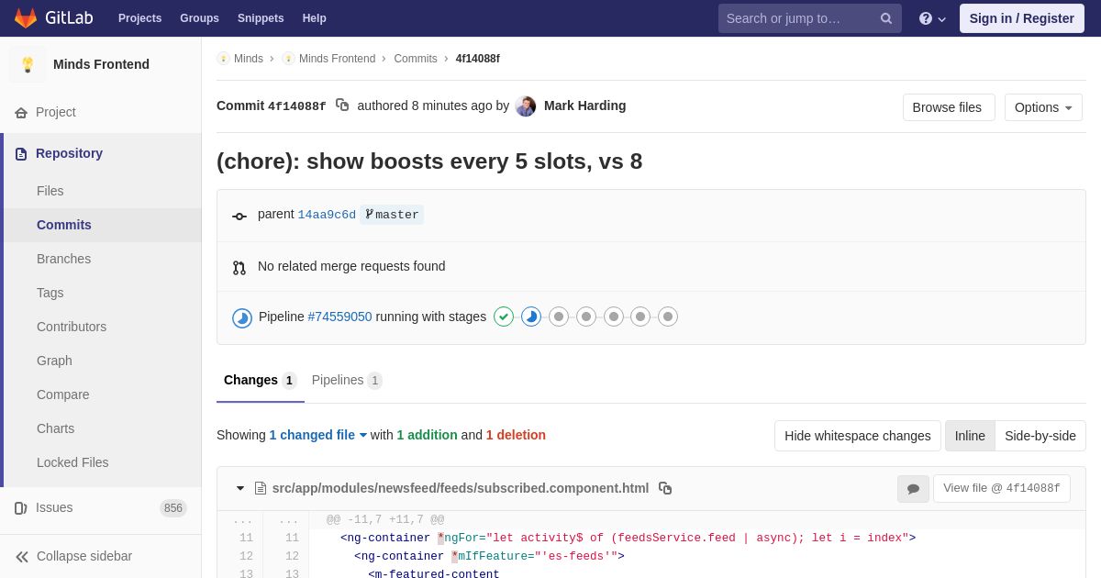Click the GitLab wordmark text
The width and height of the screenshot is (1101, 578).
tap(69, 18)
